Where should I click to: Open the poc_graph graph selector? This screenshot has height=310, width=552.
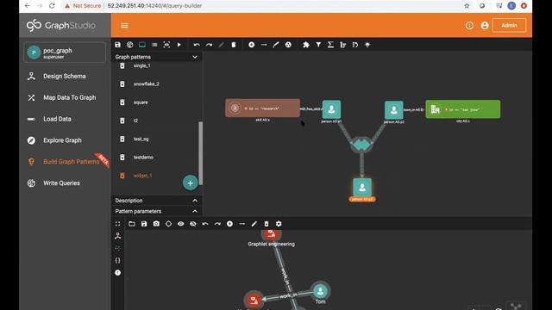(x=65, y=53)
